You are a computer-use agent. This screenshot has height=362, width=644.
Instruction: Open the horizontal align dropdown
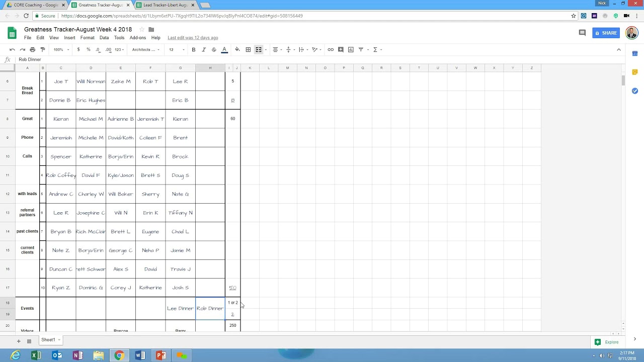(276, 50)
